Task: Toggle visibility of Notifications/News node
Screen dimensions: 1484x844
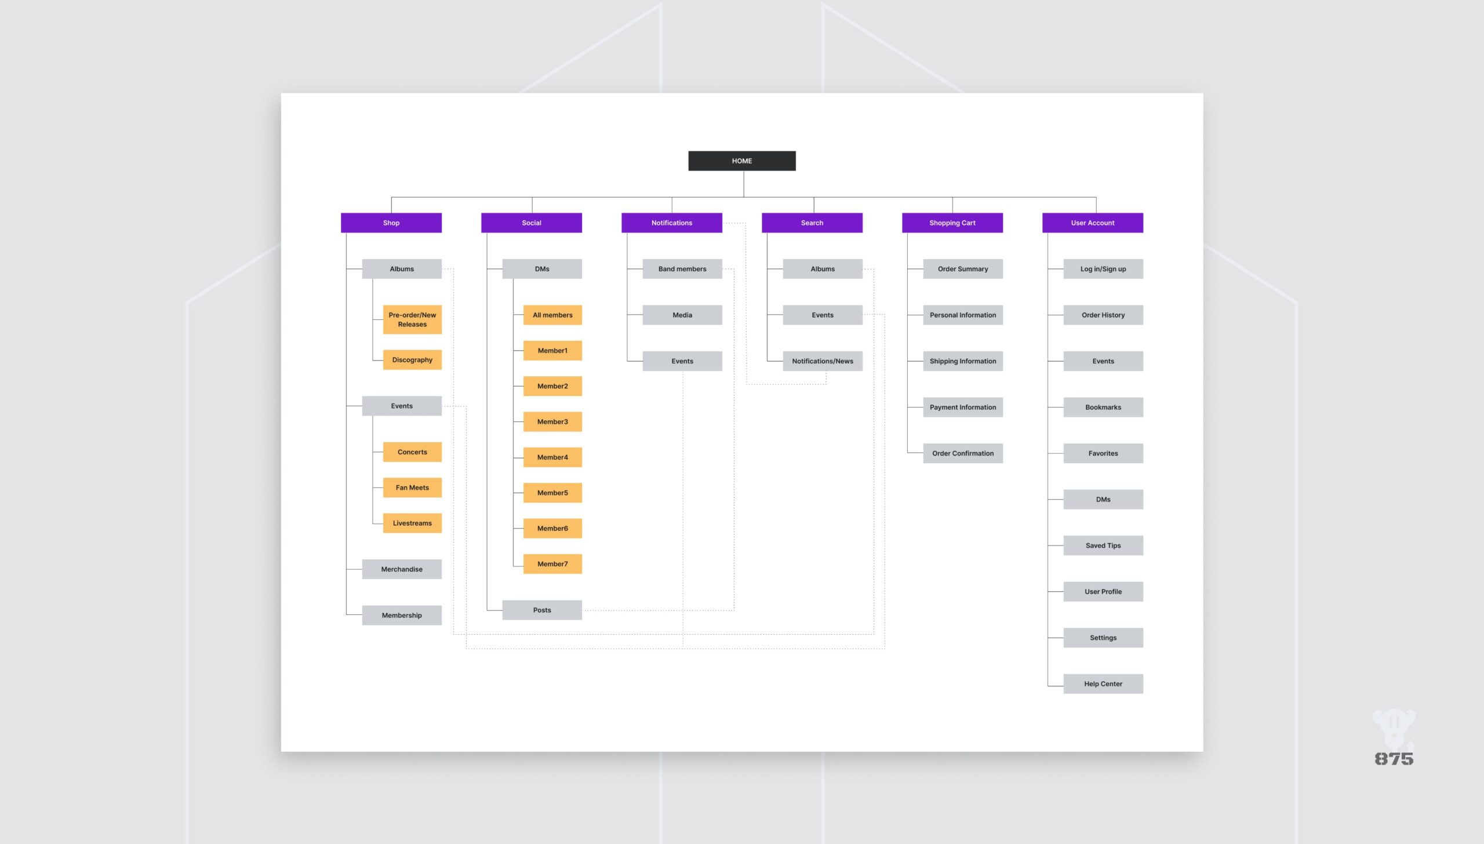Action: pyautogui.click(x=823, y=361)
